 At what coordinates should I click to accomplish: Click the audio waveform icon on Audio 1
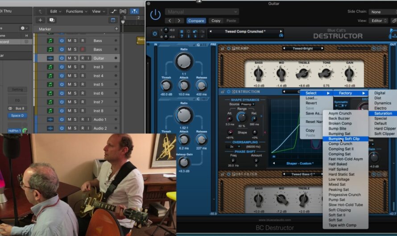pyautogui.click(x=50, y=119)
